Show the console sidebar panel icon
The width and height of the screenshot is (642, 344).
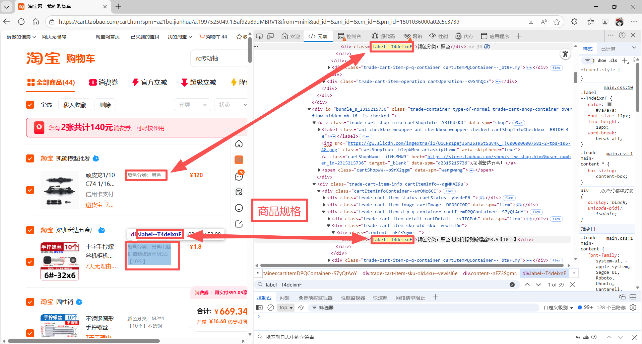point(259,308)
